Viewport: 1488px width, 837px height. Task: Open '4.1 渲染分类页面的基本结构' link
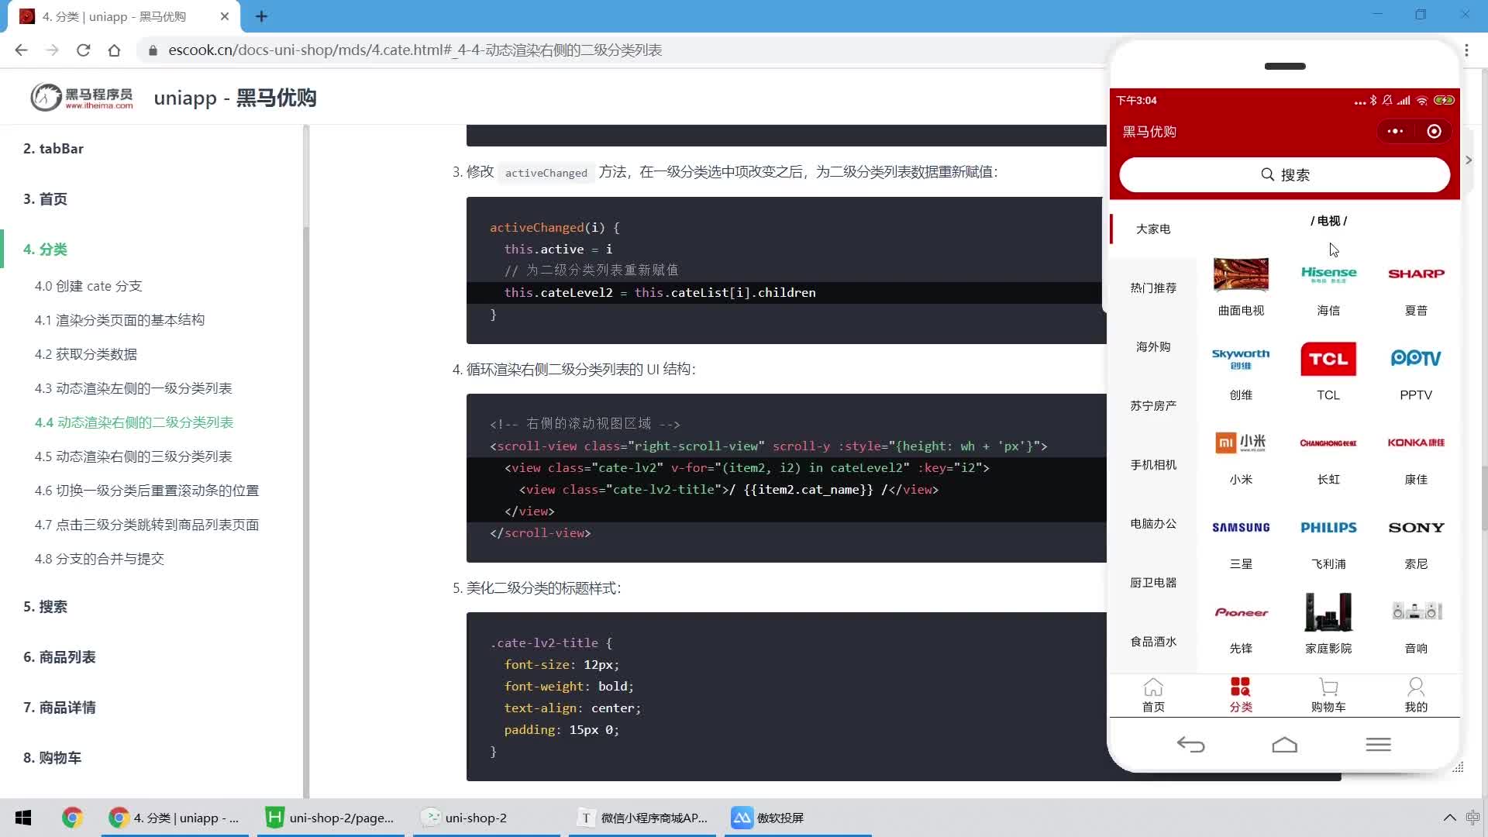click(119, 320)
